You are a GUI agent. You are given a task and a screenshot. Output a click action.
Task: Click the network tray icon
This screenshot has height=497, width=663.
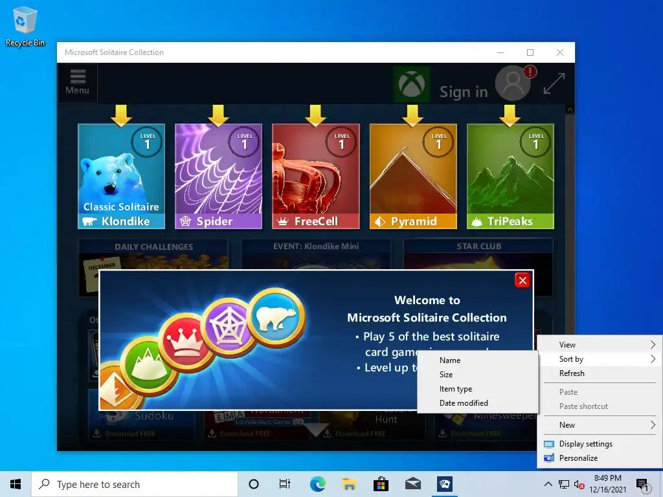point(564,485)
